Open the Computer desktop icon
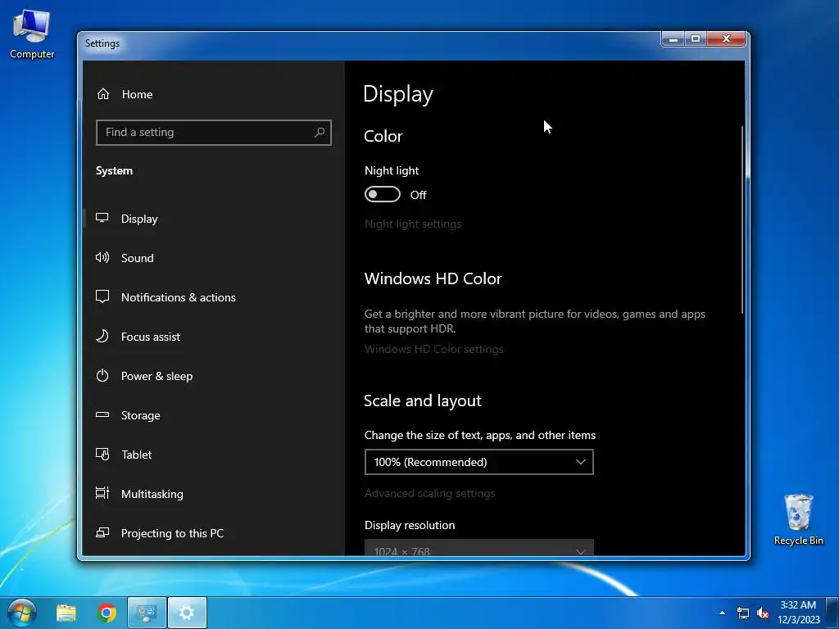This screenshot has height=629, width=839. click(32, 33)
